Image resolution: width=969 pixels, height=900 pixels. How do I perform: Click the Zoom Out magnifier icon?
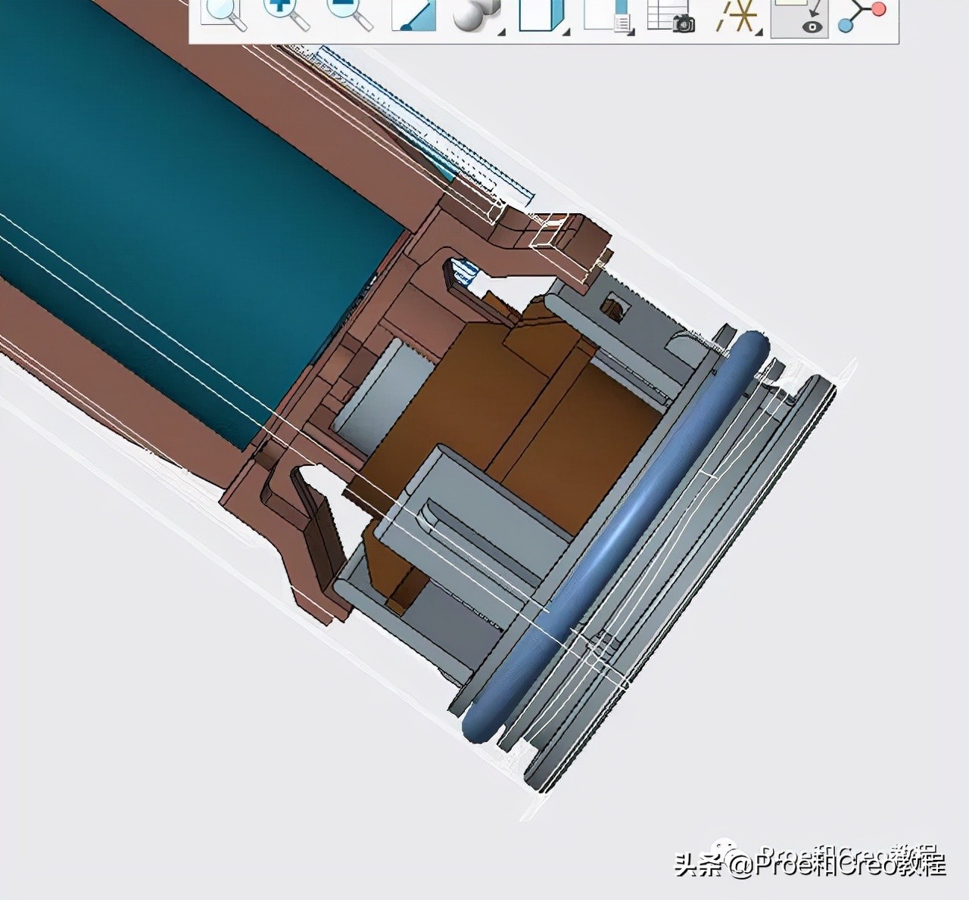pos(350,15)
